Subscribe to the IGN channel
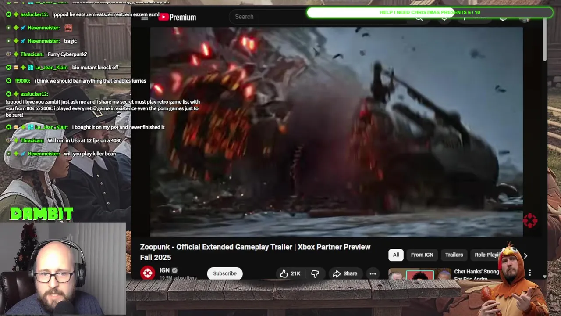 225,273
